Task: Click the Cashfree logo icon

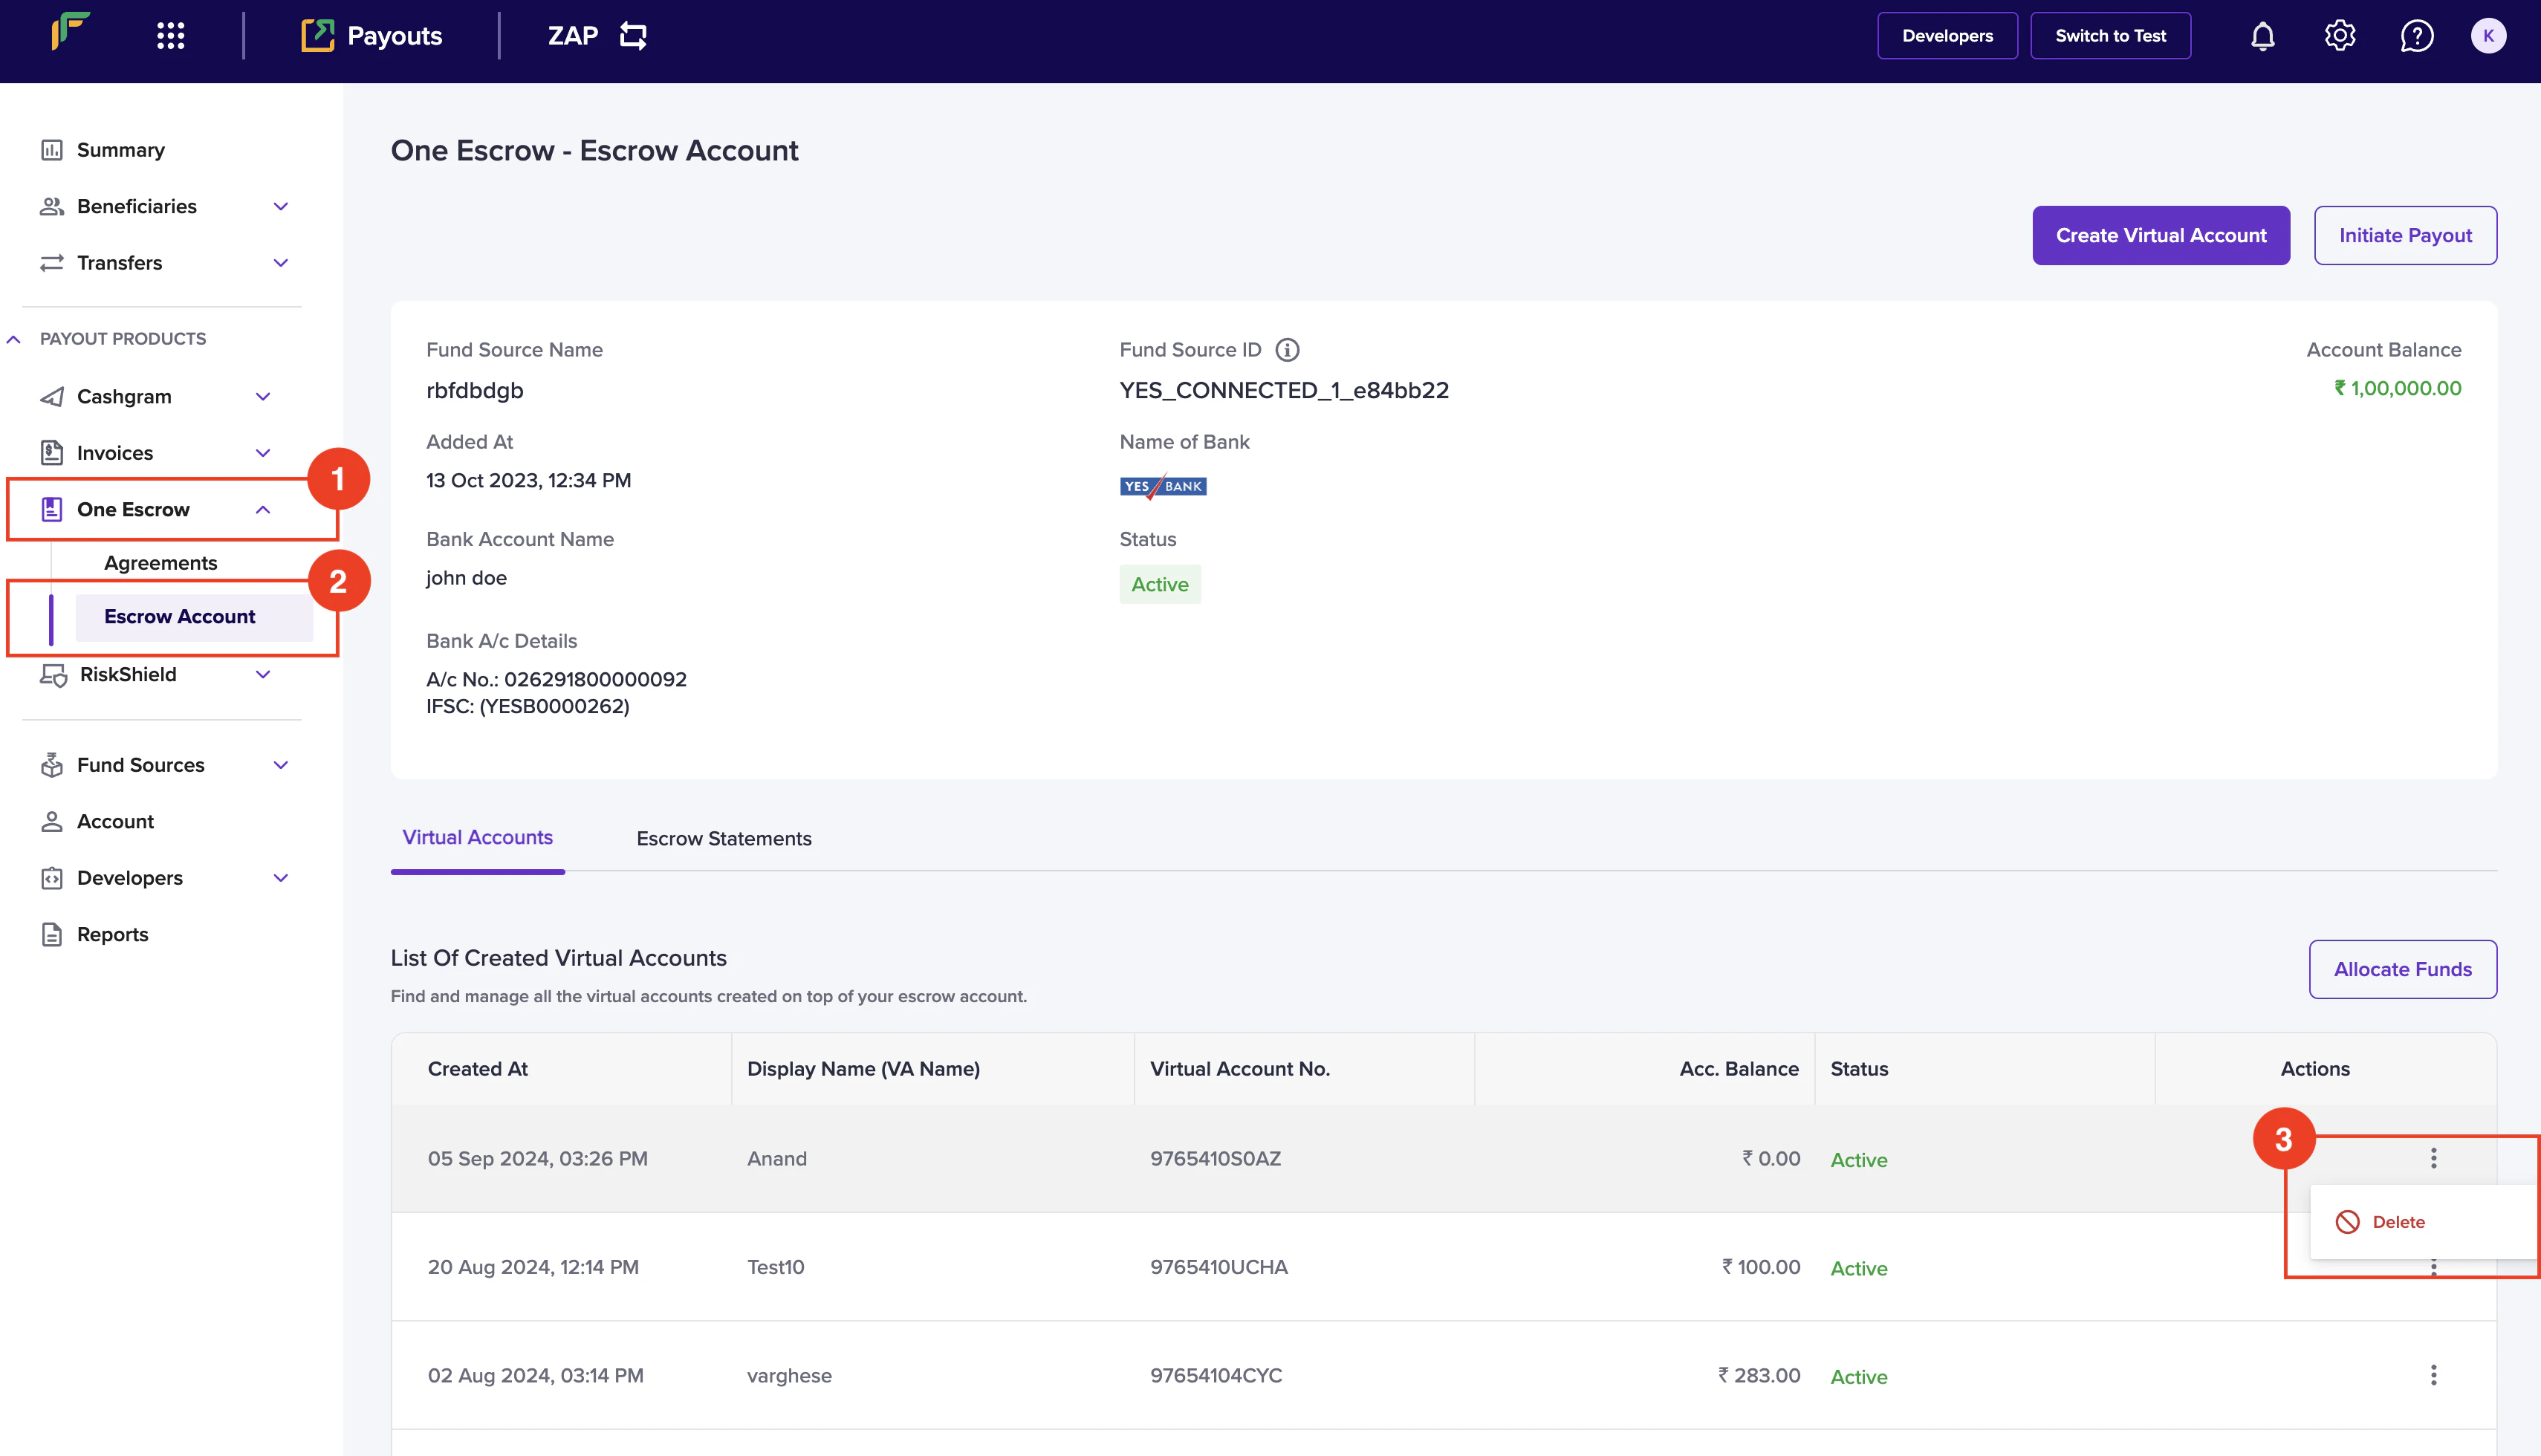Action: 70,32
